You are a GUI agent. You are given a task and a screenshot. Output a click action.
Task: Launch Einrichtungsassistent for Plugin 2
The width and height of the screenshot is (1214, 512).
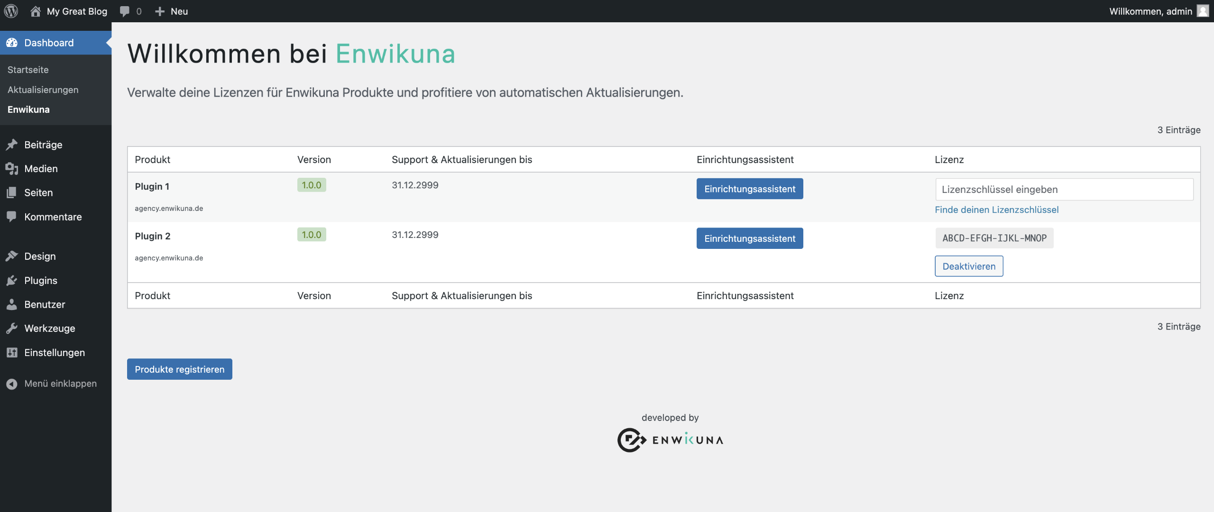point(750,238)
